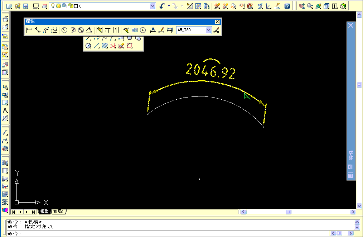
Task: Toggle lock icon for layer 0
Action: pos(71,6)
